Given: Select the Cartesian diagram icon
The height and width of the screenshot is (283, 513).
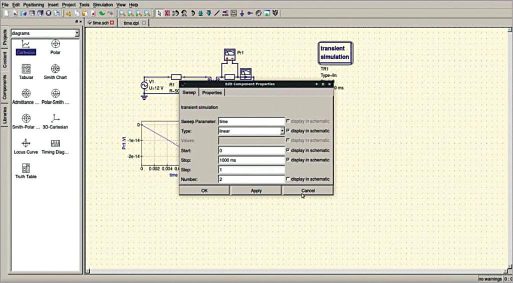Looking at the screenshot, I should point(26,45).
